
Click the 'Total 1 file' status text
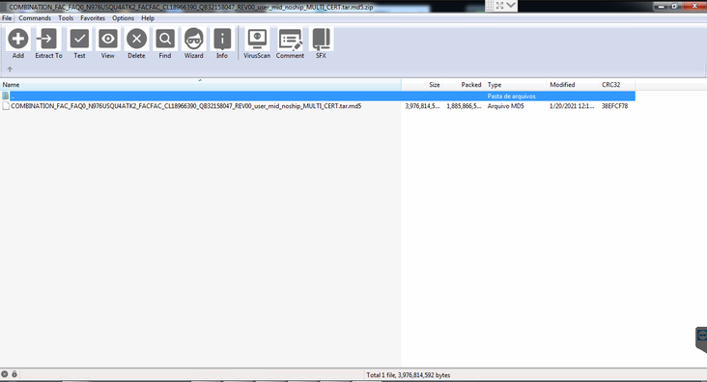point(408,375)
